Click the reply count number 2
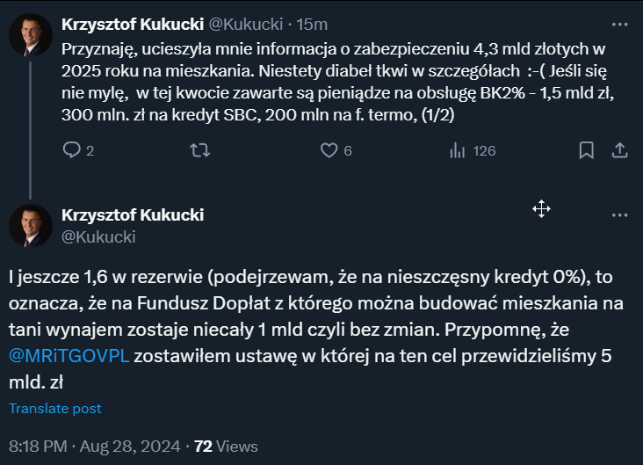The image size is (643, 465). point(90,151)
